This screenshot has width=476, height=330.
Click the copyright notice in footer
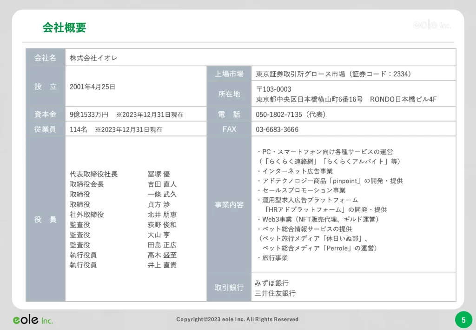pos(237,320)
